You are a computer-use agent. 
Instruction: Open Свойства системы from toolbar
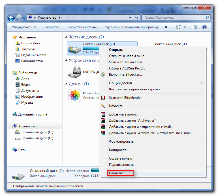pyautogui.click(x=82, y=27)
